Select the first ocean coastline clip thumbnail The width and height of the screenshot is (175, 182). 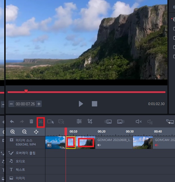(55, 142)
